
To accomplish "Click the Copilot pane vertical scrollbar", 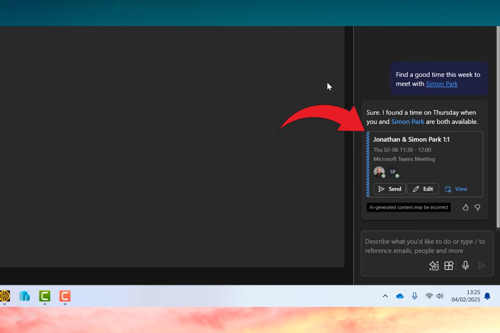I will 498,127.
